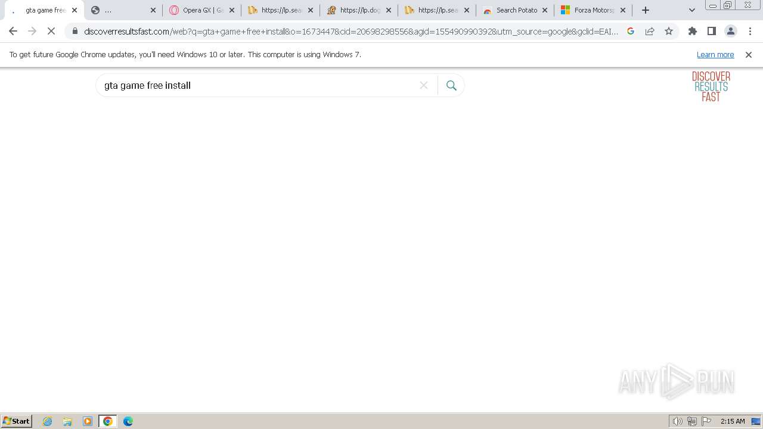This screenshot has height=429, width=763.
Task: Select the address bar URL
Action: (351, 32)
